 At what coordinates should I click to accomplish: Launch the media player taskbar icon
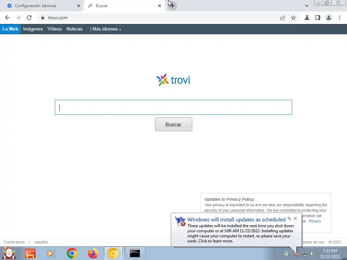coord(50,253)
